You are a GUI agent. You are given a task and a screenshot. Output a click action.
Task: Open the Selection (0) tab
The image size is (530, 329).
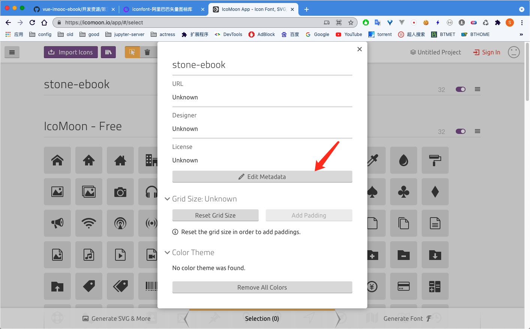(262, 318)
